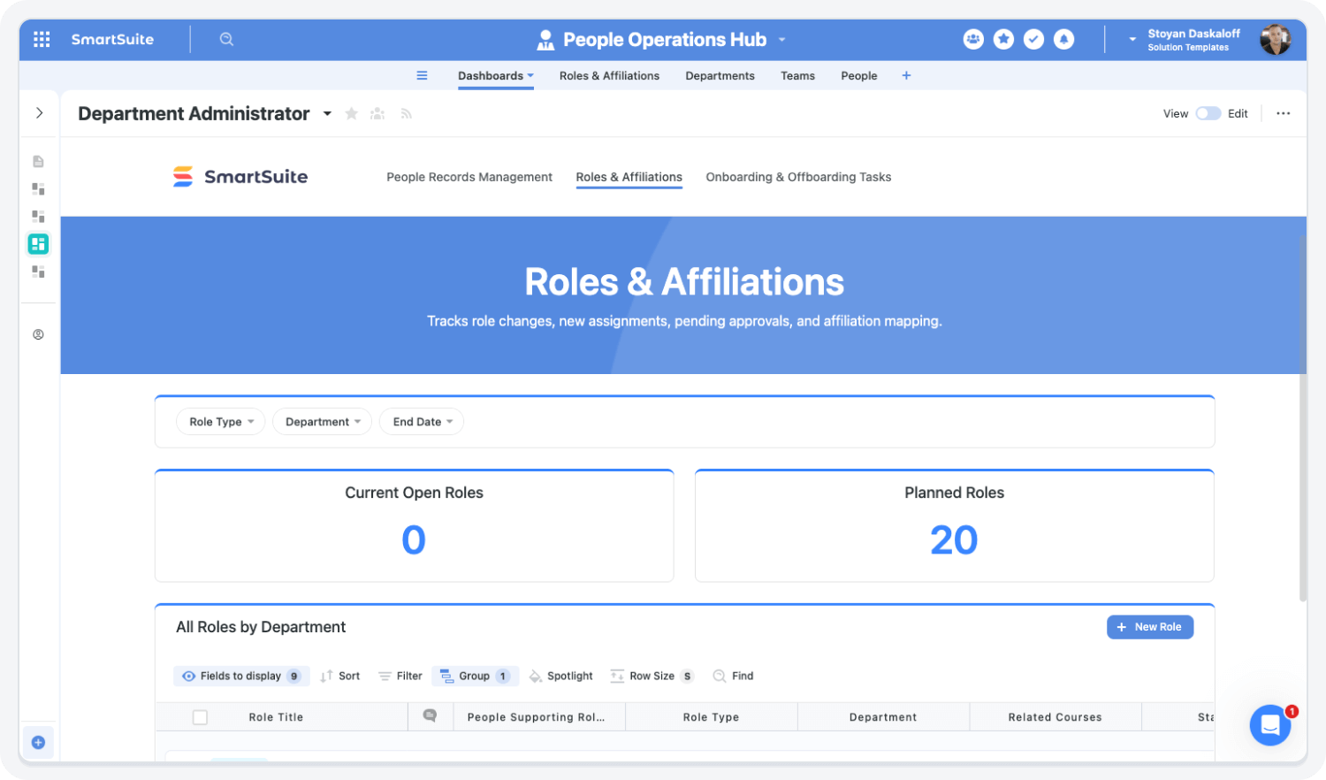The height and width of the screenshot is (780, 1326).
Task: Expand the left sidebar with the chevron
Action: pyautogui.click(x=39, y=113)
